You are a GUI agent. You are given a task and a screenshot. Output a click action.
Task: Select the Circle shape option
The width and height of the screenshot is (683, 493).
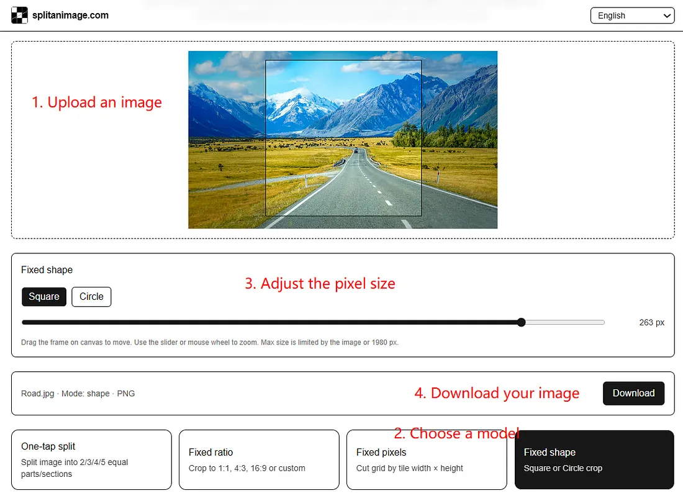point(91,297)
